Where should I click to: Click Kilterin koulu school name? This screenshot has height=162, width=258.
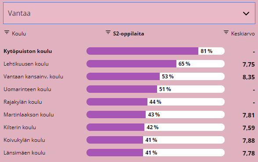20,127
